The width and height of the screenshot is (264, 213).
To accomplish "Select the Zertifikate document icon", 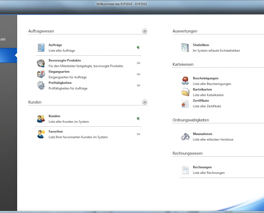I will pos(185,103).
